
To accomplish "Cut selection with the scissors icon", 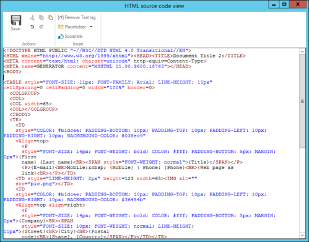I will coord(32,17).
